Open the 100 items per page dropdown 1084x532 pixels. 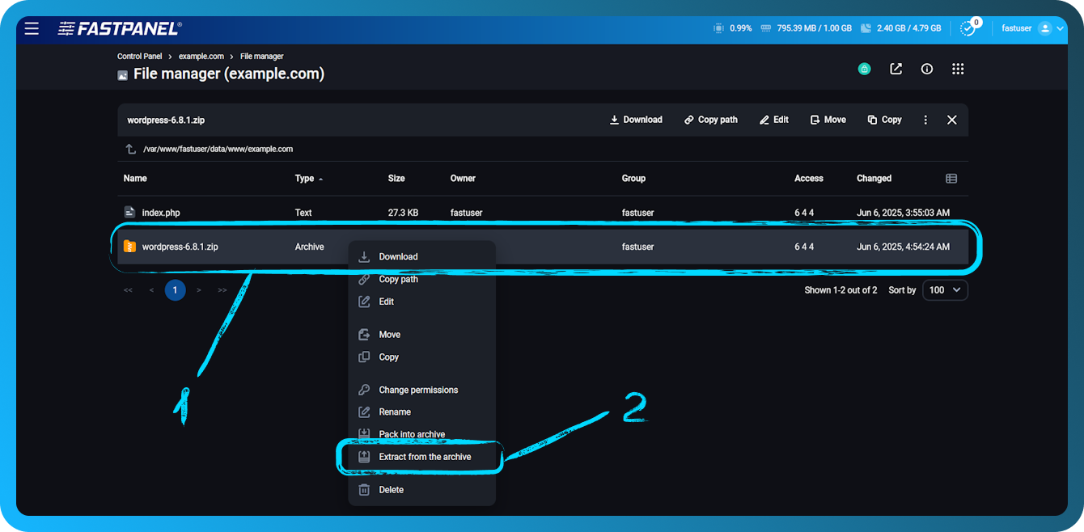(x=945, y=289)
